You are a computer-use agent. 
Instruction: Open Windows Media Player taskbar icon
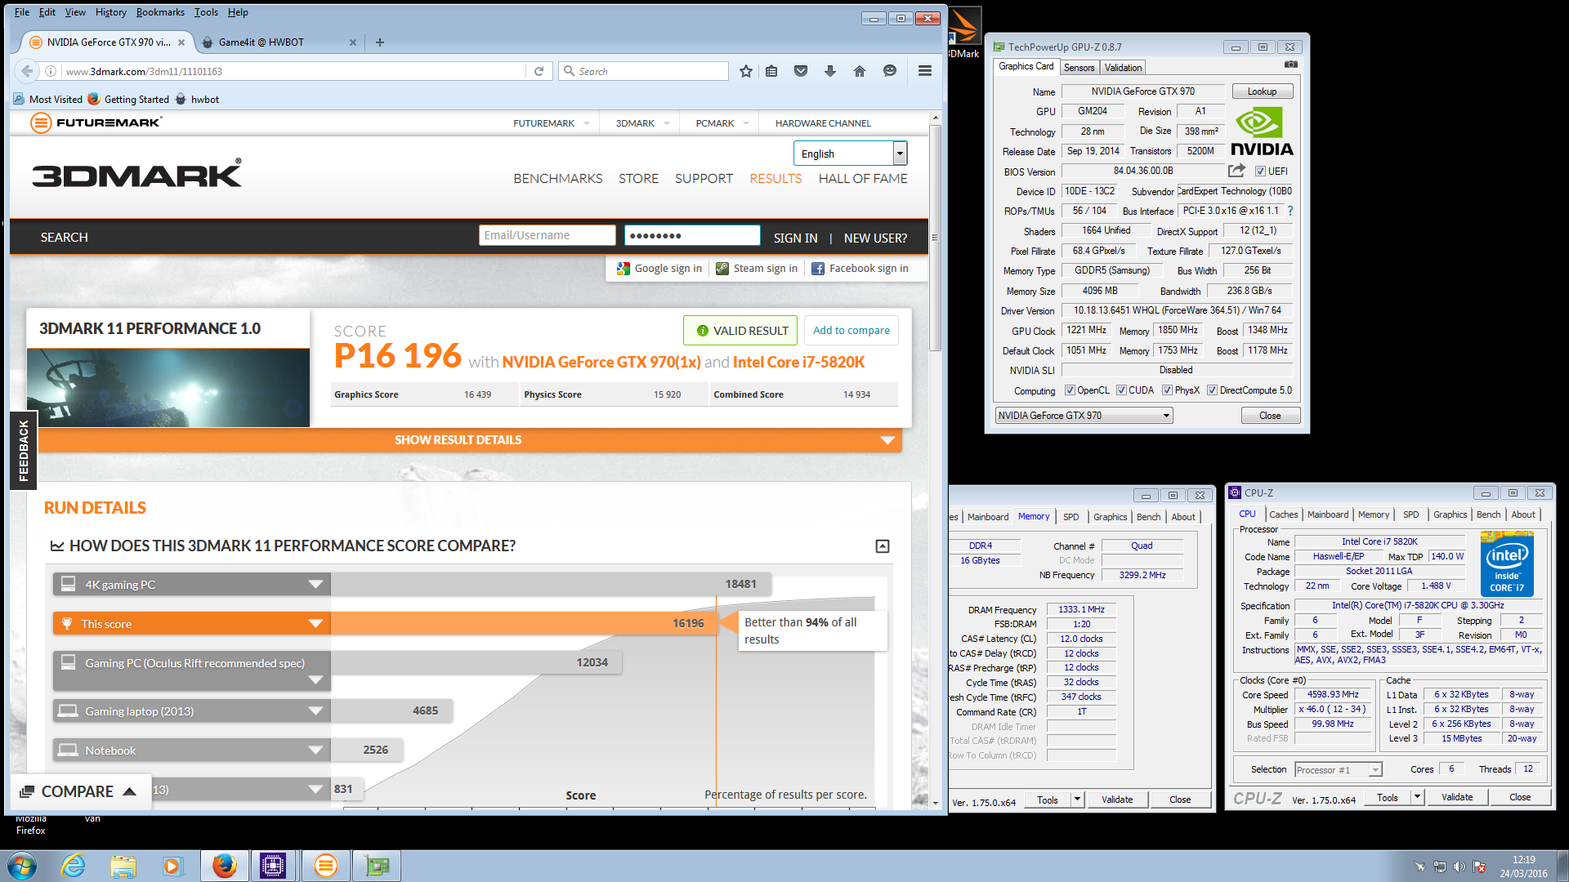[172, 866]
